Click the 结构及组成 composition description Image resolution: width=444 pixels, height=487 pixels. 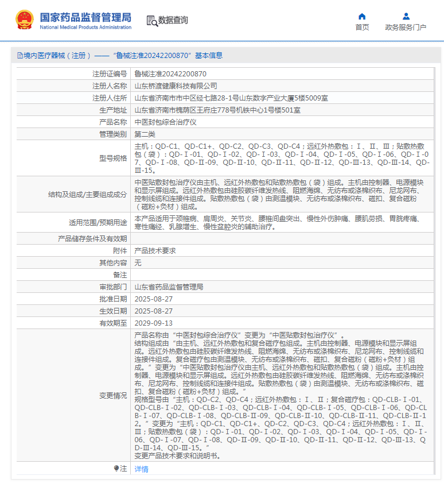click(x=279, y=195)
